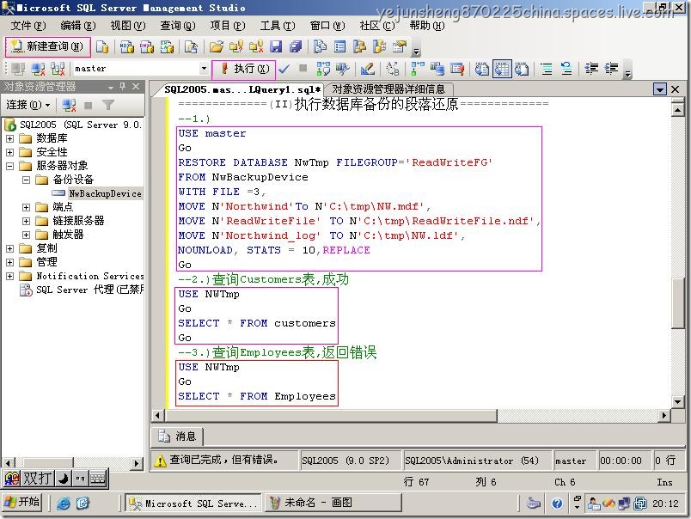
Task: Select Results to Grid icon
Action: [x=502, y=69]
